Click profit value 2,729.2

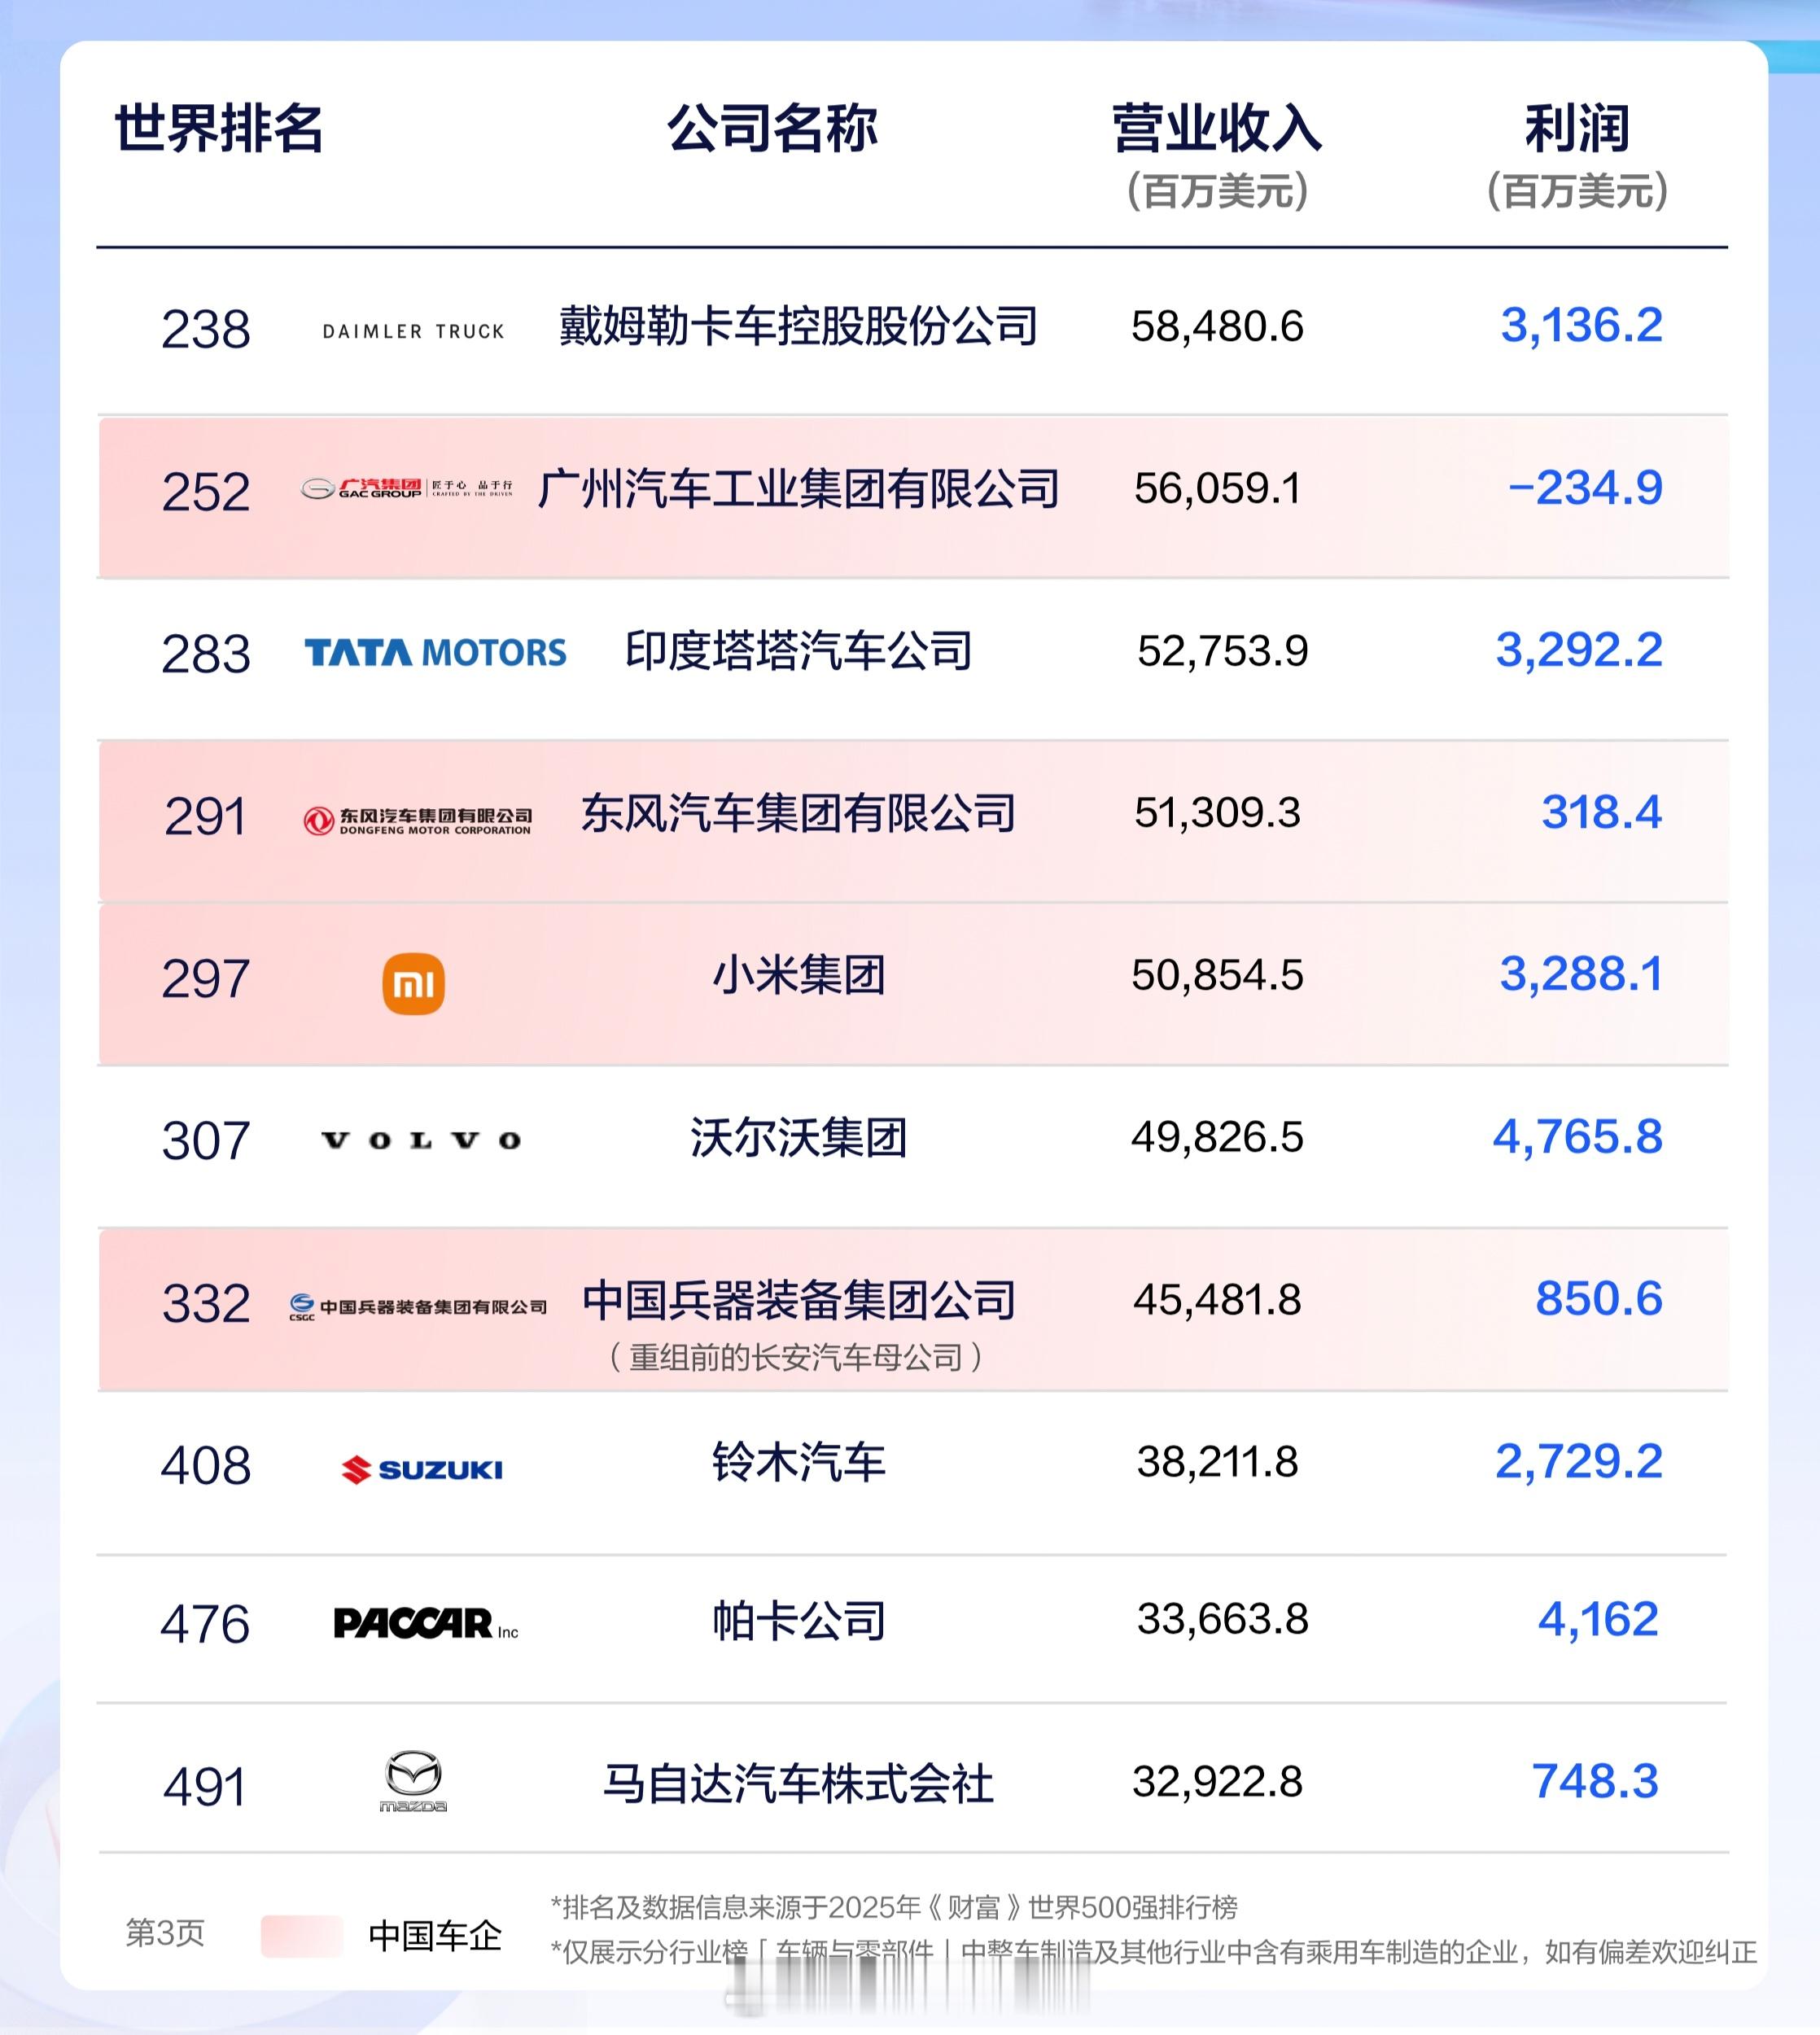pos(1579,1462)
